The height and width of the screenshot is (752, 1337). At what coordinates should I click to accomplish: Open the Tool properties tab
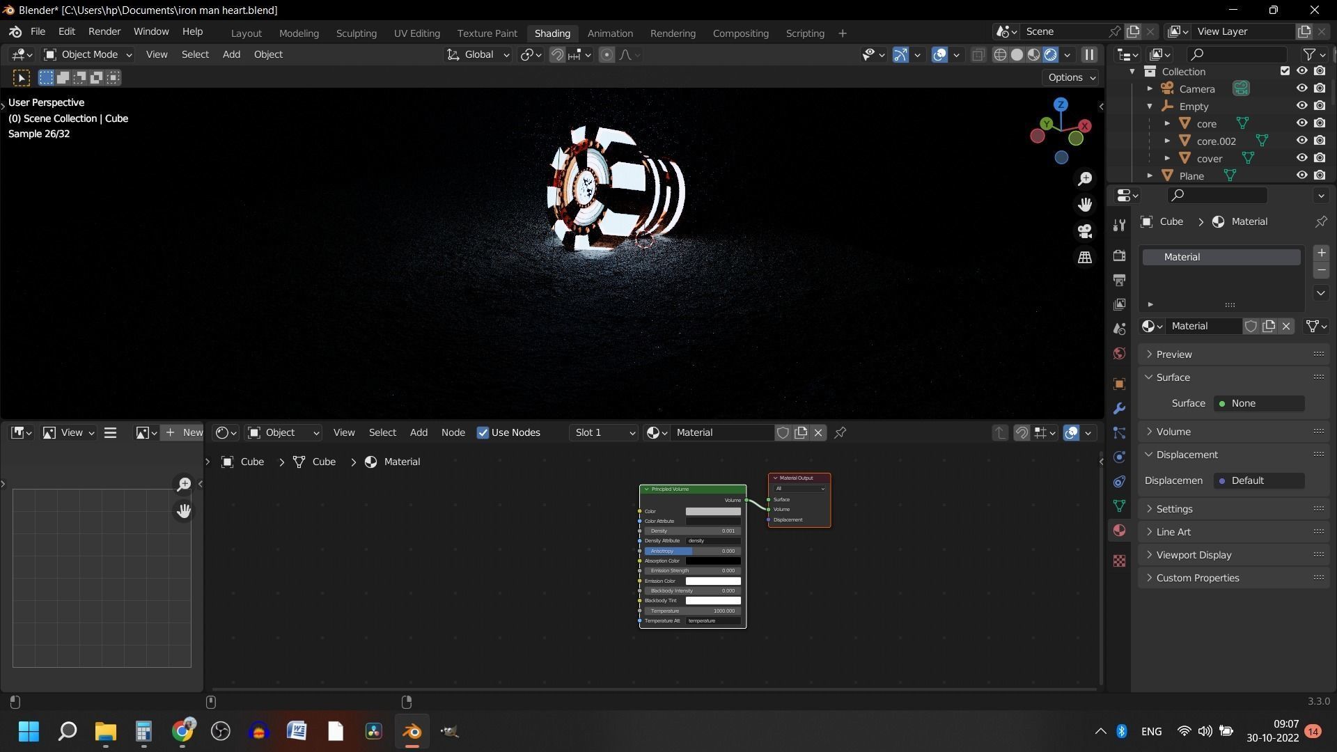coord(1119,225)
